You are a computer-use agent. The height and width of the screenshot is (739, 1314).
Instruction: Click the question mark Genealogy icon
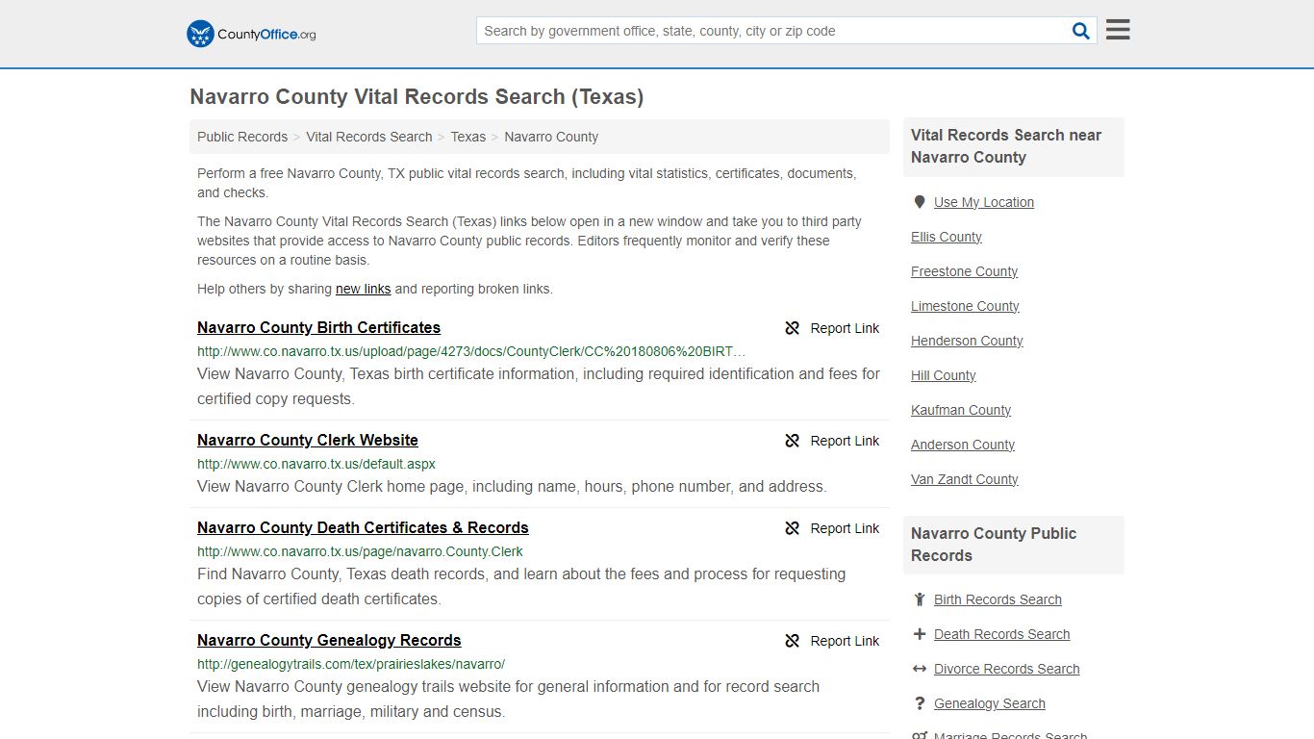click(x=920, y=703)
